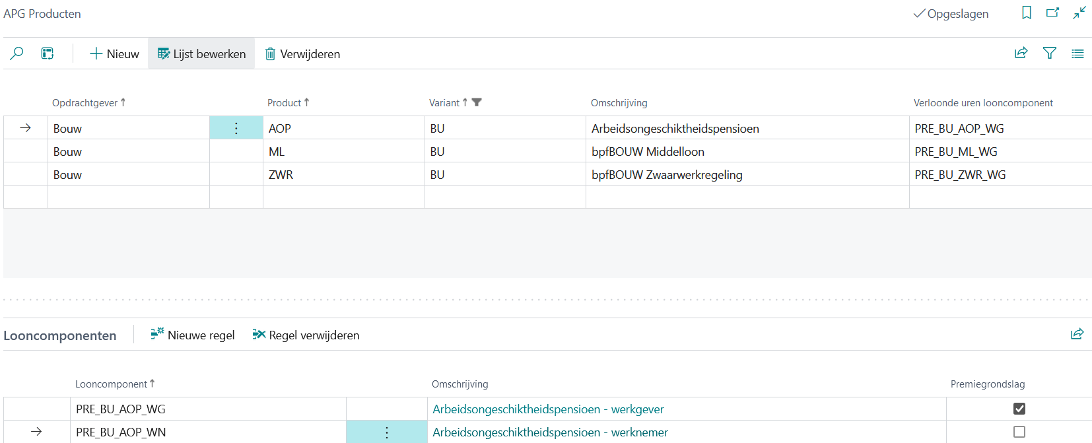Open page in new window icon
Screen dimensions: 1092x443
click(x=1052, y=13)
